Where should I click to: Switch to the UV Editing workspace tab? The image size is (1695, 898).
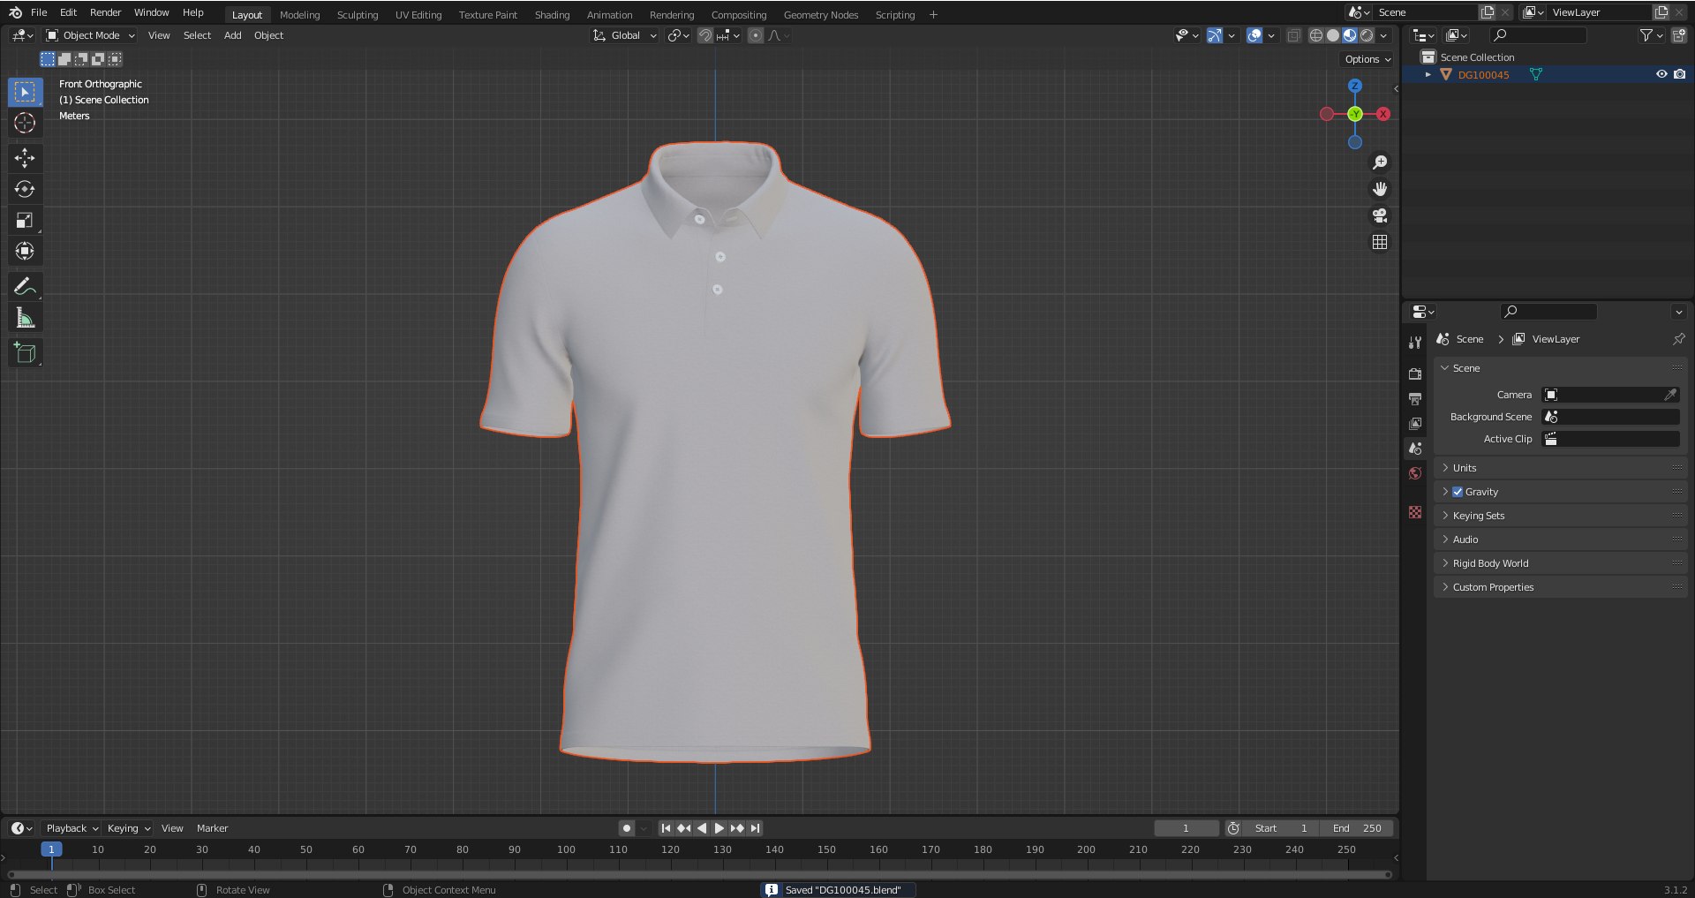pos(418,15)
